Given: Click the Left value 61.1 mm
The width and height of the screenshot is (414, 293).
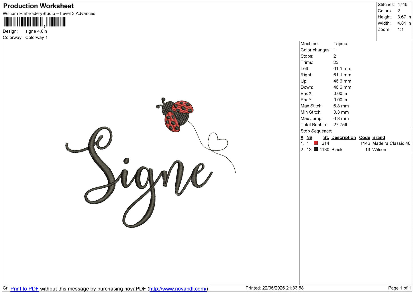Looking at the screenshot, I should coord(342,69).
